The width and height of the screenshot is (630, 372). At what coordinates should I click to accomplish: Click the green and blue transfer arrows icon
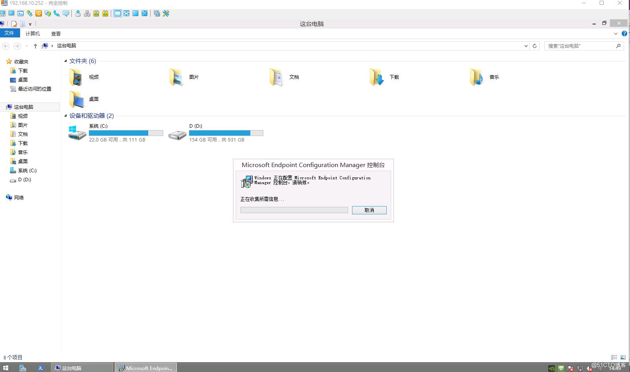point(30,13)
